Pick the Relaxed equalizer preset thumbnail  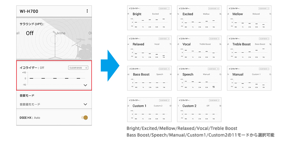tap(149, 48)
